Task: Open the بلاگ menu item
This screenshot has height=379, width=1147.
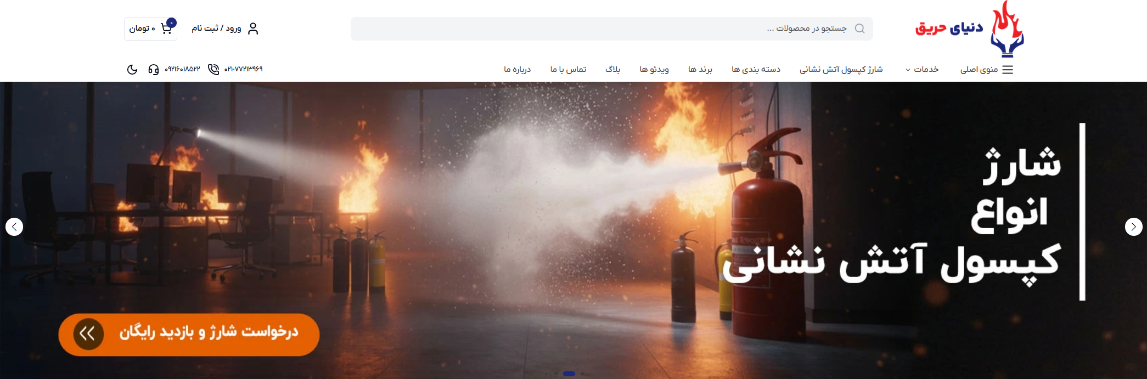Action: pos(612,70)
